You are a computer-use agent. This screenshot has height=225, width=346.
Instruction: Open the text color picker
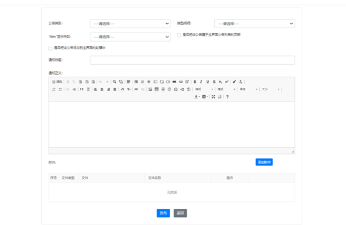click(x=197, y=97)
